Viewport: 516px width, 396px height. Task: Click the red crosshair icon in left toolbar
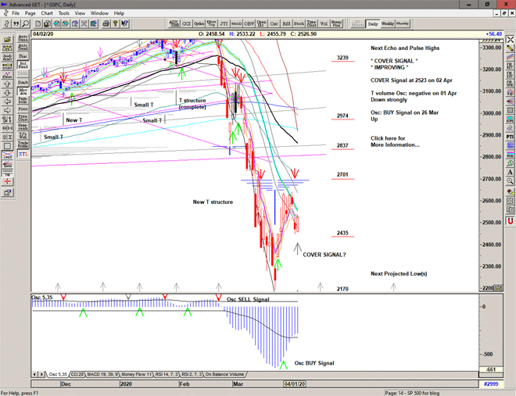(7, 181)
